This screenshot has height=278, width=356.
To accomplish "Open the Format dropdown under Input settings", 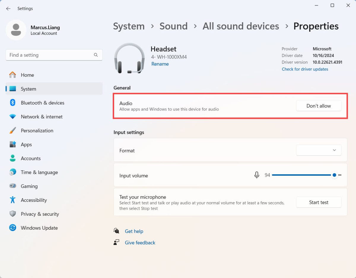I will 319,150.
